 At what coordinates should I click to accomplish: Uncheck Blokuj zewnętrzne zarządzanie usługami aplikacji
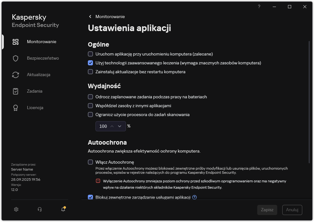(90, 197)
